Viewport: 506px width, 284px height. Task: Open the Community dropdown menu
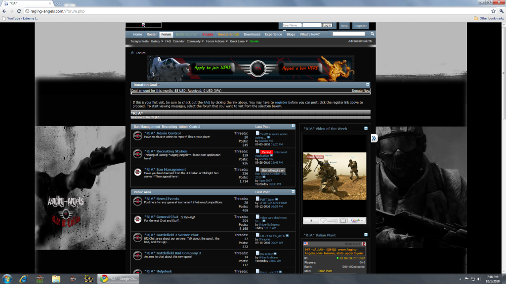[195, 41]
